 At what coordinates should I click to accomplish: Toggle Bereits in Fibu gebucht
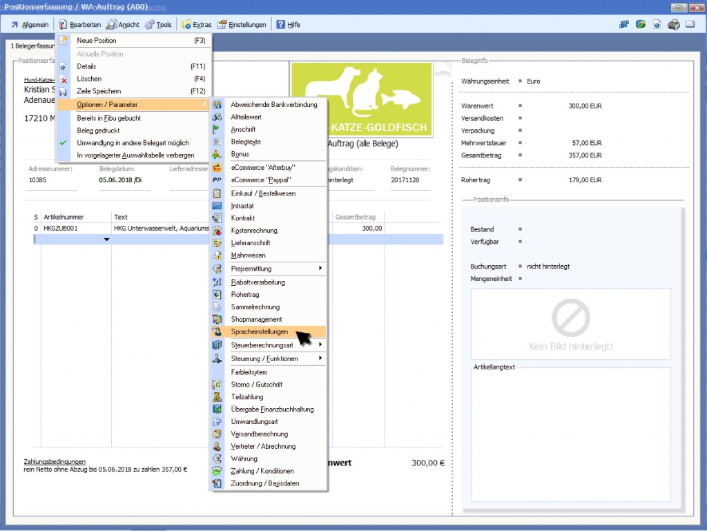tap(109, 118)
